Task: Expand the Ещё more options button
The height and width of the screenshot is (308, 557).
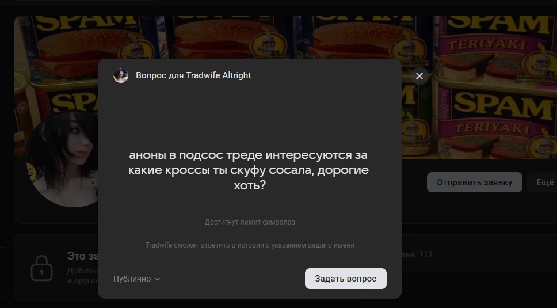Action: [544, 182]
